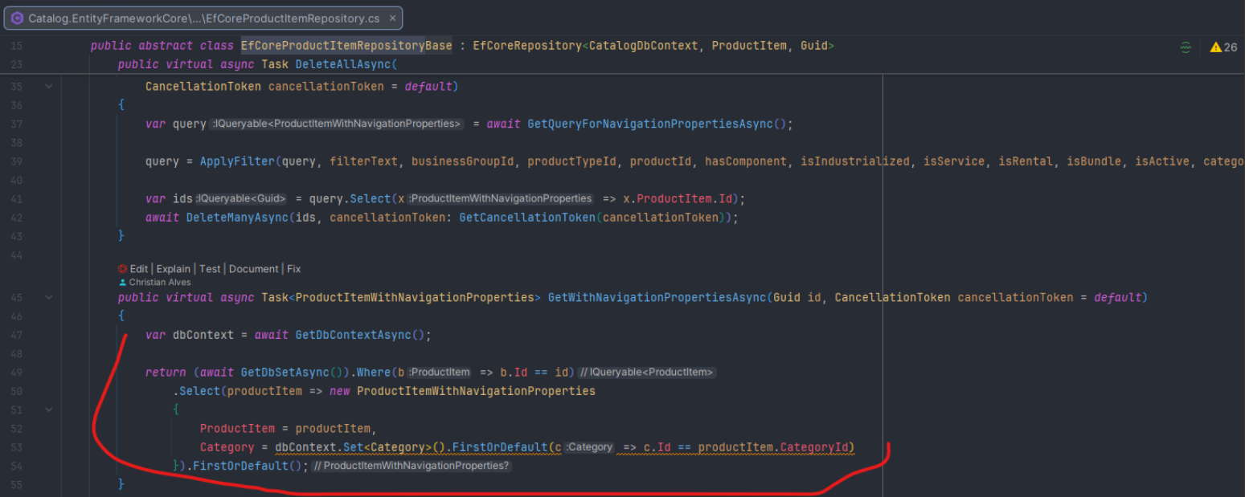
Task: Collapse the initializer block at line 51
Action: (x=49, y=409)
